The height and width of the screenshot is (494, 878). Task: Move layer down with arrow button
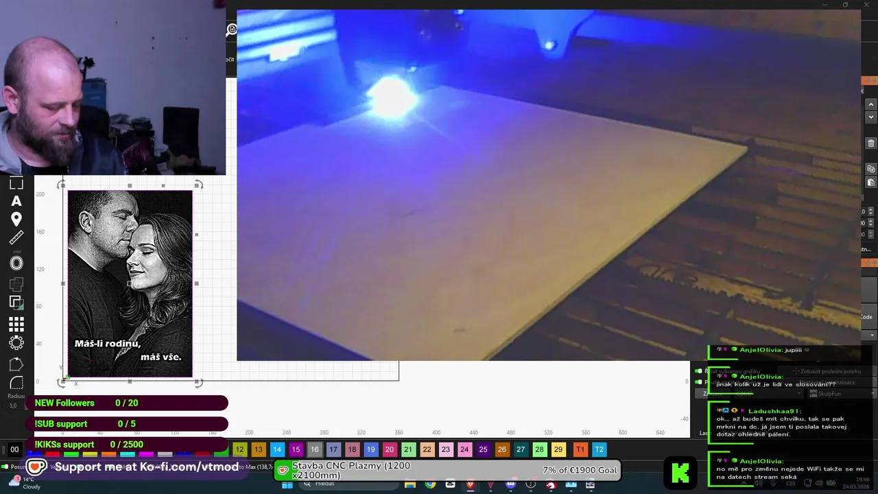tap(871, 117)
